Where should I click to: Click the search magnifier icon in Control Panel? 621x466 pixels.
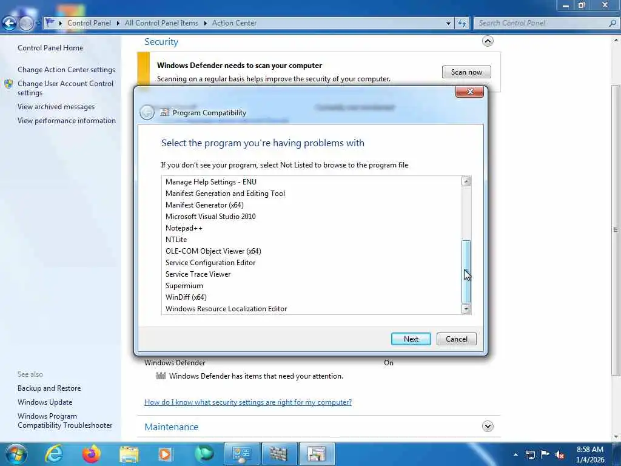tap(613, 23)
